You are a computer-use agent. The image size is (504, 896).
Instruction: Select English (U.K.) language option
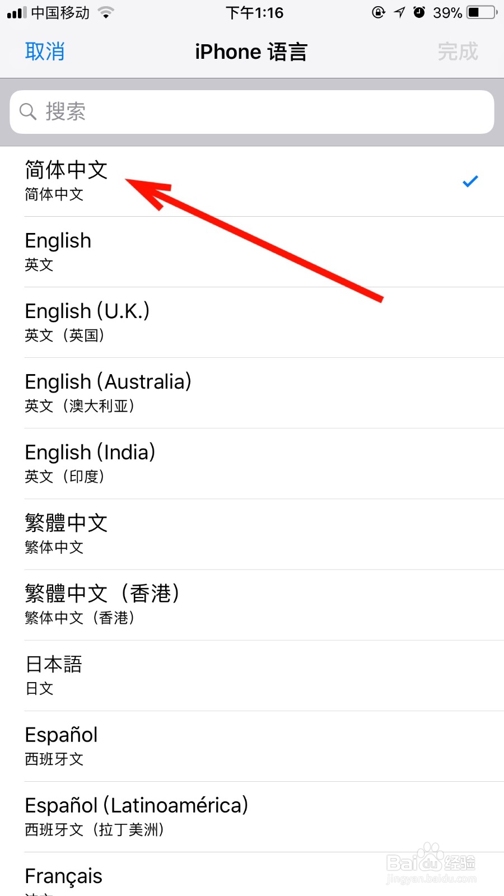[252, 323]
